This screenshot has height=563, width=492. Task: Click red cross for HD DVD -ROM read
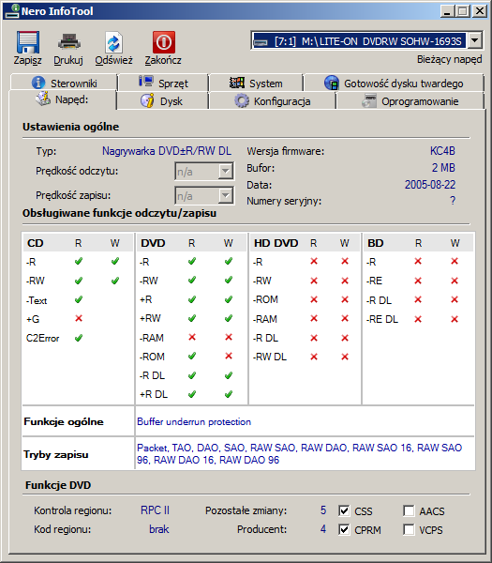coord(314,299)
